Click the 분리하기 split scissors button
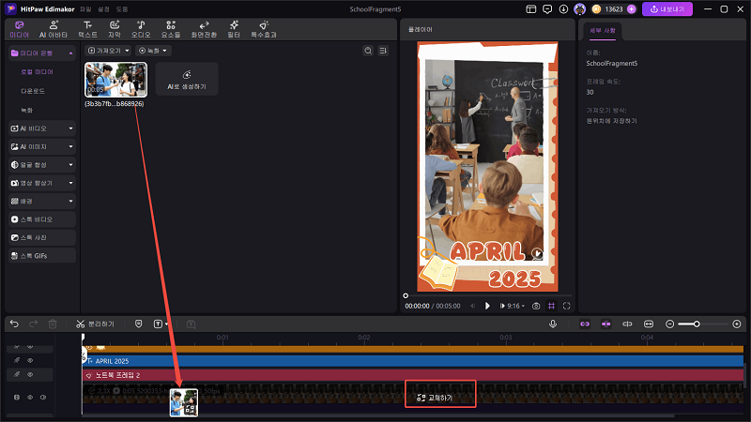 pyautogui.click(x=95, y=324)
